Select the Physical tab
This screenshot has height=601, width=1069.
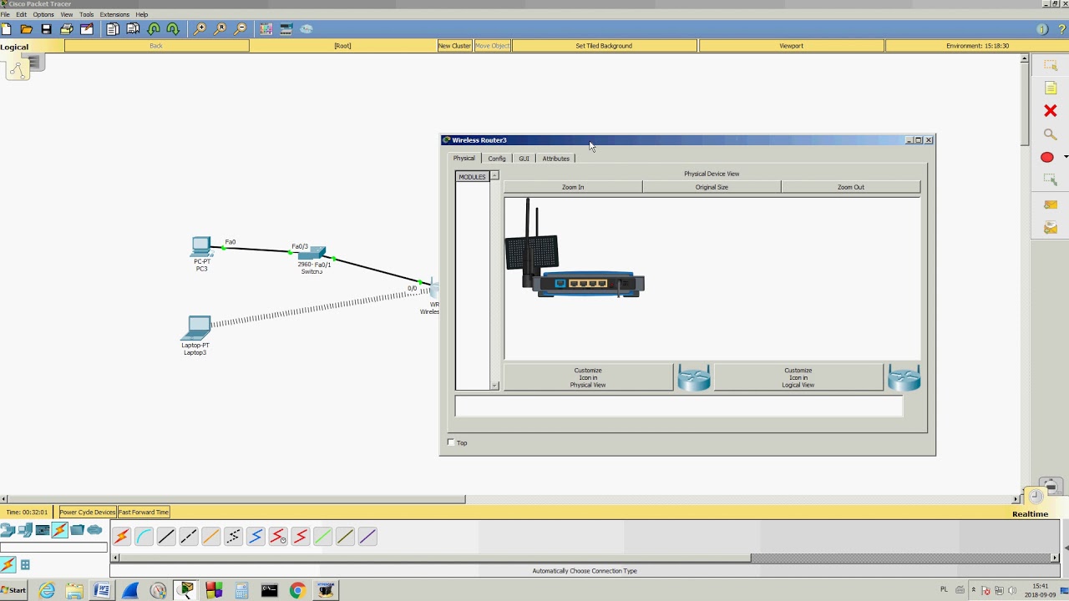(x=464, y=159)
